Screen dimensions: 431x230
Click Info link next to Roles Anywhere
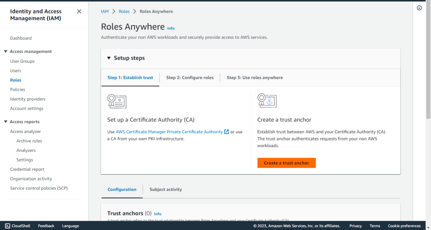[x=171, y=28]
